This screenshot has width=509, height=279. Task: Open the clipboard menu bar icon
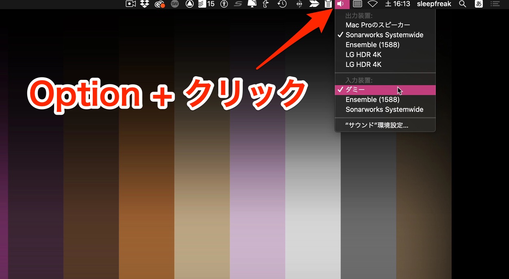pyautogui.click(x=328, y=4)
